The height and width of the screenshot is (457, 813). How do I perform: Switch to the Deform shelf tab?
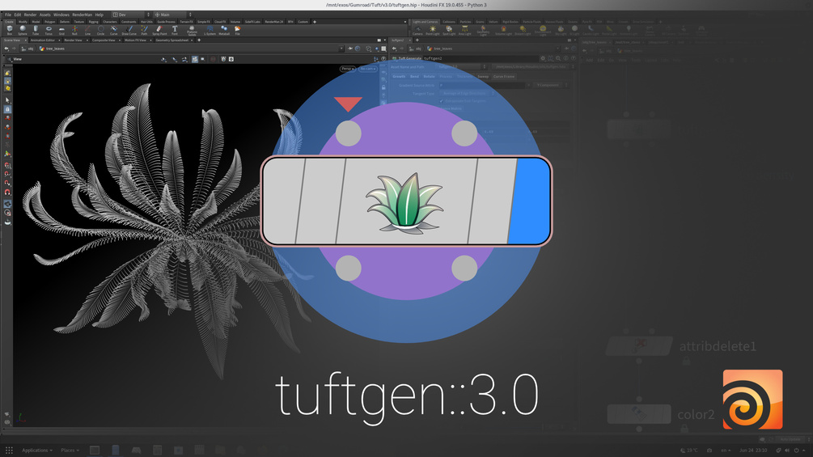click(x=64, y=22)
